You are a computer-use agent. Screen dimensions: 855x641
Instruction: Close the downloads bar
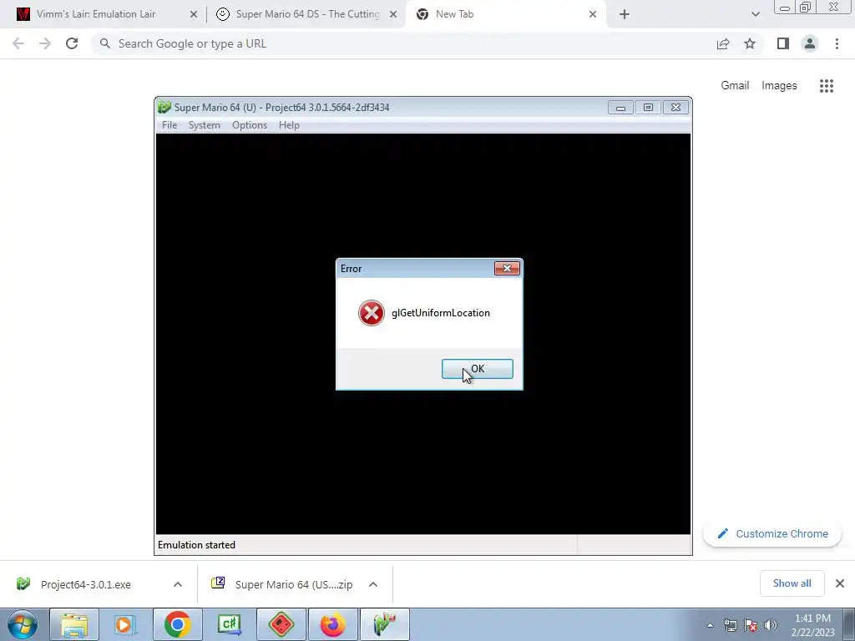pos(840,583)
